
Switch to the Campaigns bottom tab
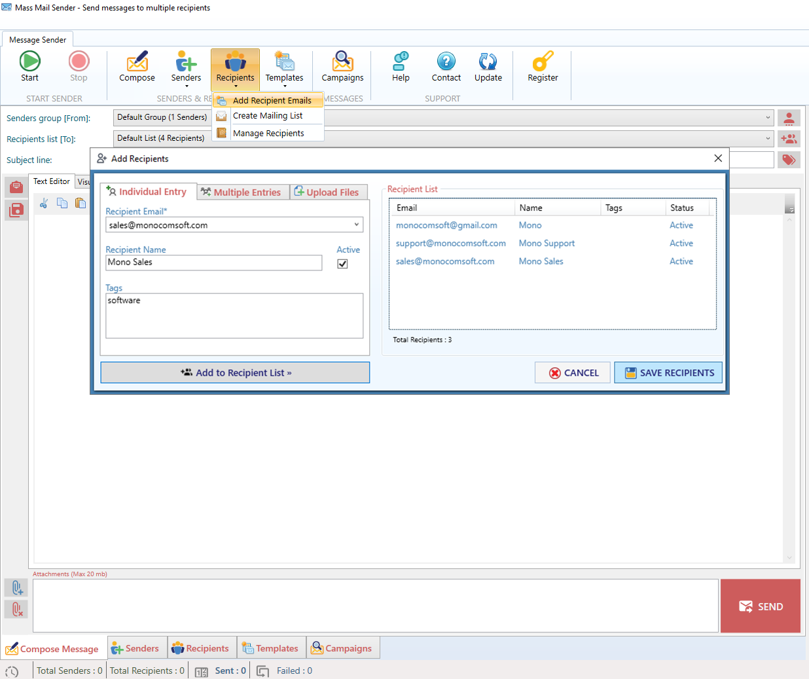[343, 649]
